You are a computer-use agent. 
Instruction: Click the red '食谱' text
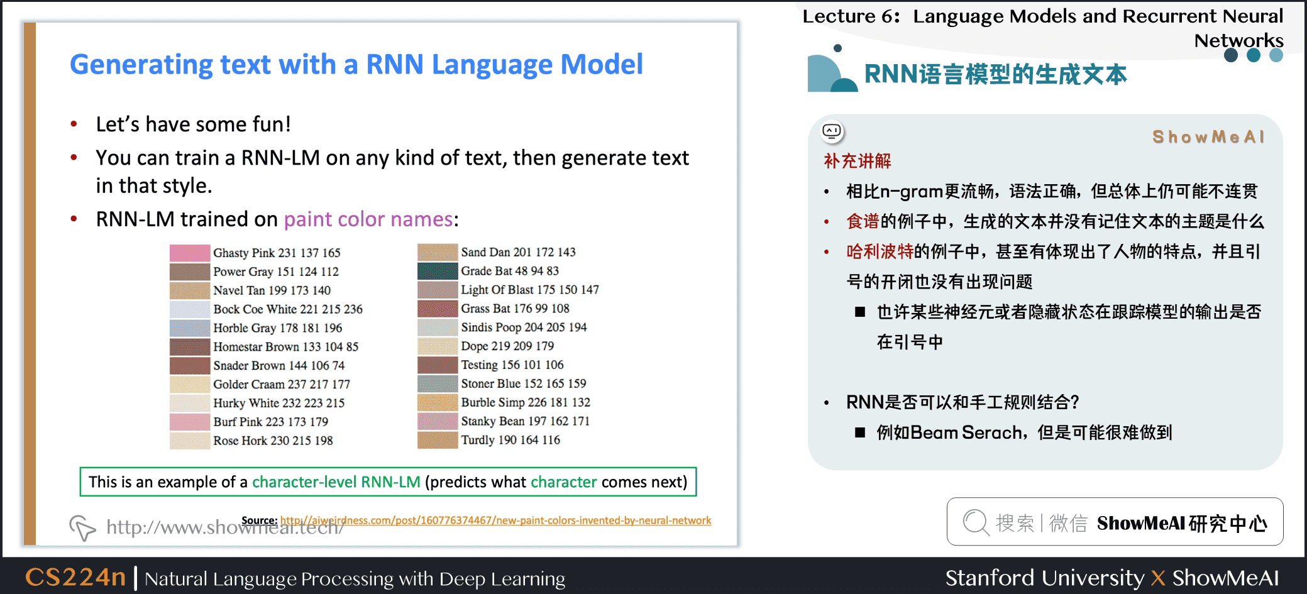[863, 221]
